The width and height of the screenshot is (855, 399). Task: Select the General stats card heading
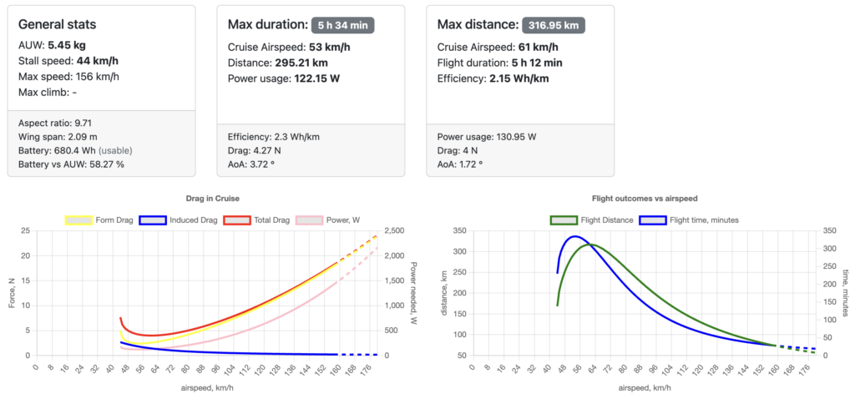57,24
